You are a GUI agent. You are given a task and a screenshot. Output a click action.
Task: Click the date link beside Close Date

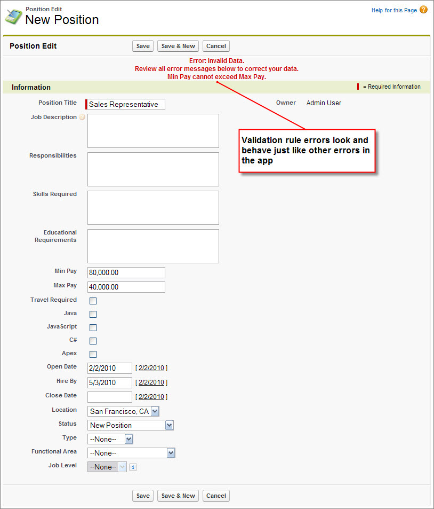(x=151, y=397)
